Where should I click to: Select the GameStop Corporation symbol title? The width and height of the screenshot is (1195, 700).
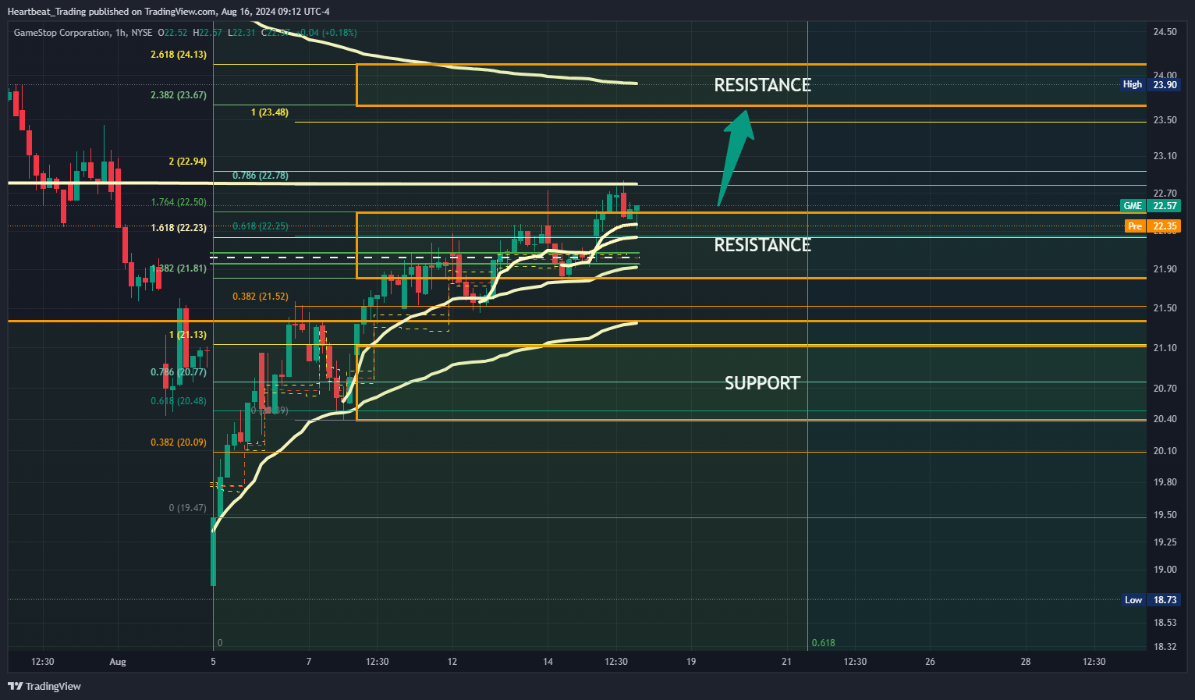pyautogui.click(x=62, y=33)
